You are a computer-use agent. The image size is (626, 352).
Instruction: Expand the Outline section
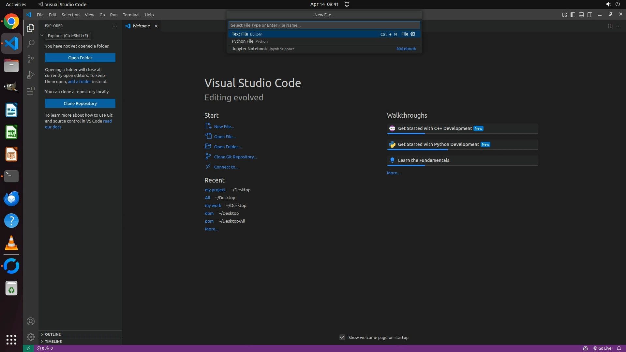(53, 334)
